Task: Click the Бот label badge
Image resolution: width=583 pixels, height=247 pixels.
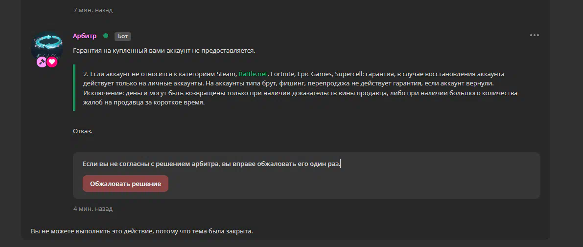Action: coord(123,36)
